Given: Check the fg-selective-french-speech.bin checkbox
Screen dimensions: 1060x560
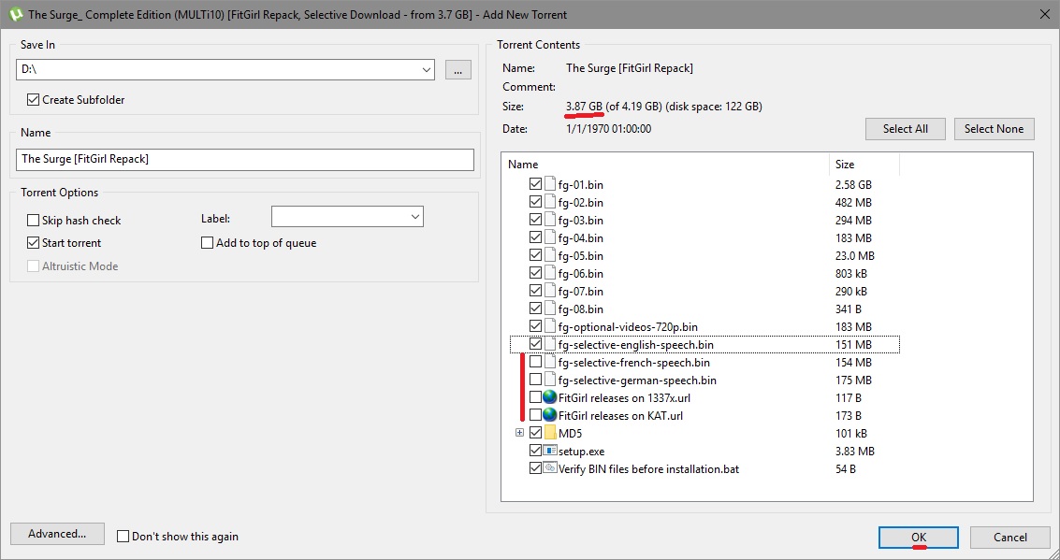Looking at the screenshot, I should click(x=535, y=362).
